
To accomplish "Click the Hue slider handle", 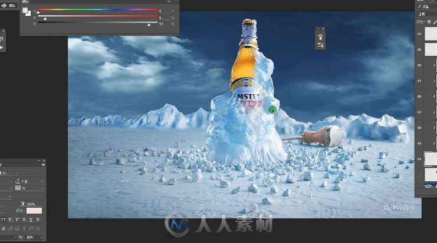I will (38, 12).
